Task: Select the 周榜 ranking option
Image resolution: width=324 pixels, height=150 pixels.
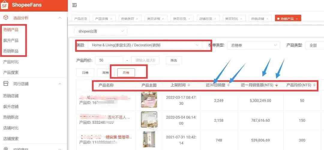Action: tap(105, 73)
